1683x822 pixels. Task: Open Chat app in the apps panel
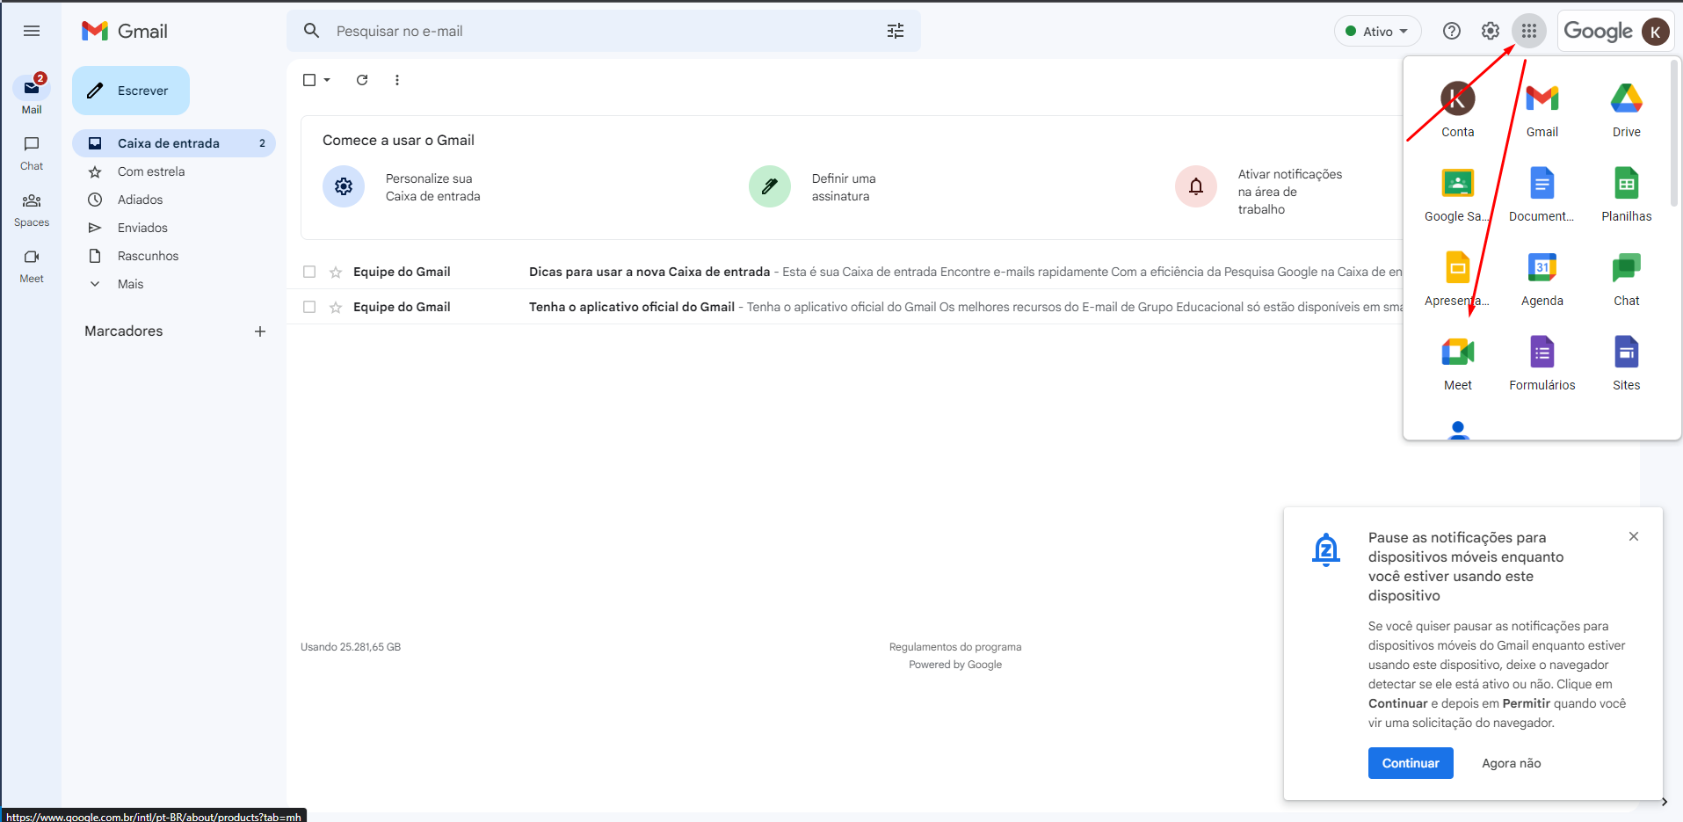pos(1627,277)
